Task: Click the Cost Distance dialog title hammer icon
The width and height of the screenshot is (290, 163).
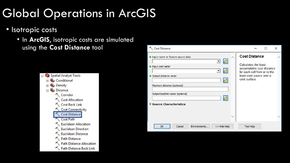Action: [x=151, y=48]
